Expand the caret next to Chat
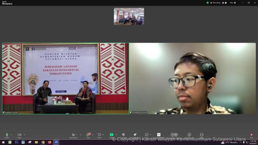 pos(92,135)
